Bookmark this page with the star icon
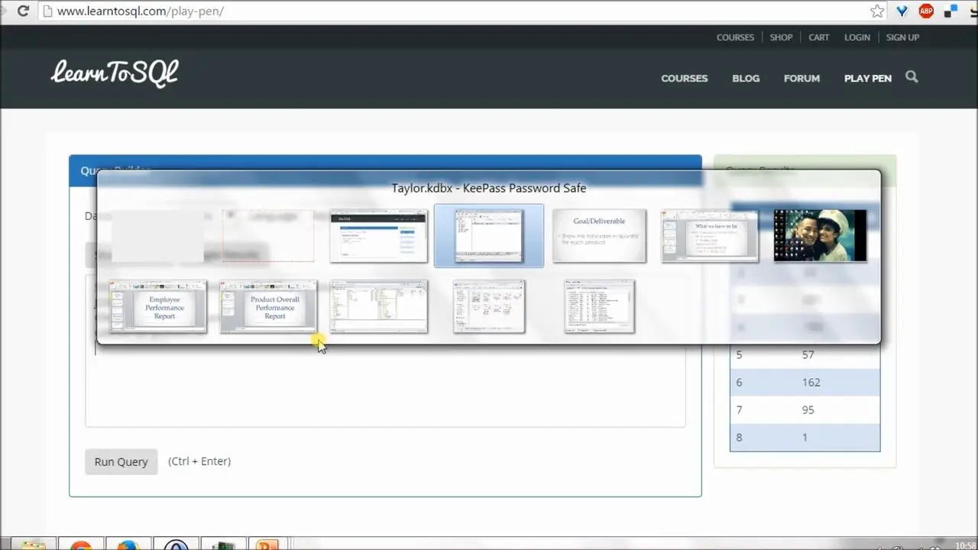The image size is (978, 550). pos(877,11)
